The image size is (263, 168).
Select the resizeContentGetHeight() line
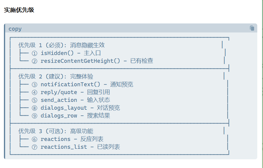[x=92, y=61]
